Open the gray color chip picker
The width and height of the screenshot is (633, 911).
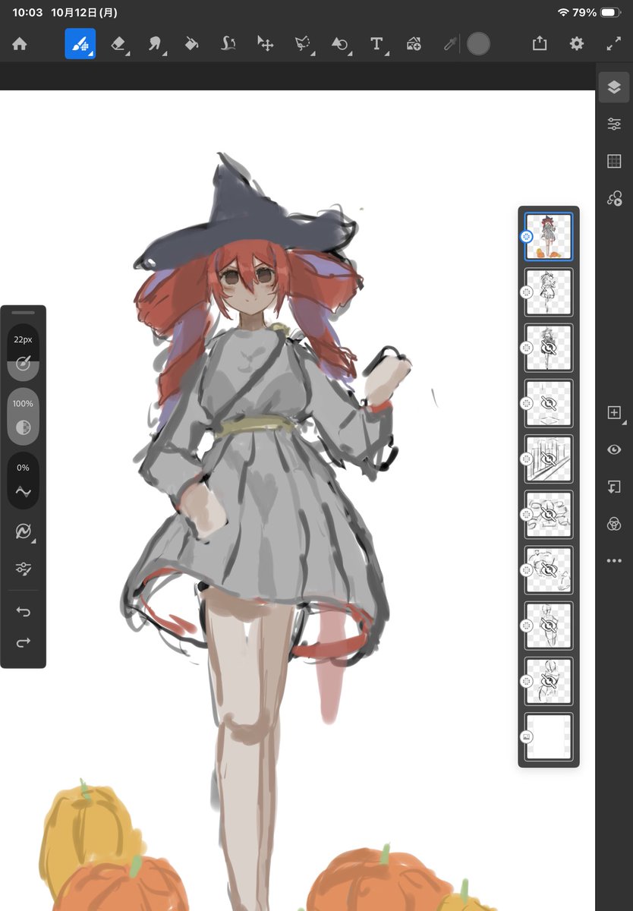point(478,44)
